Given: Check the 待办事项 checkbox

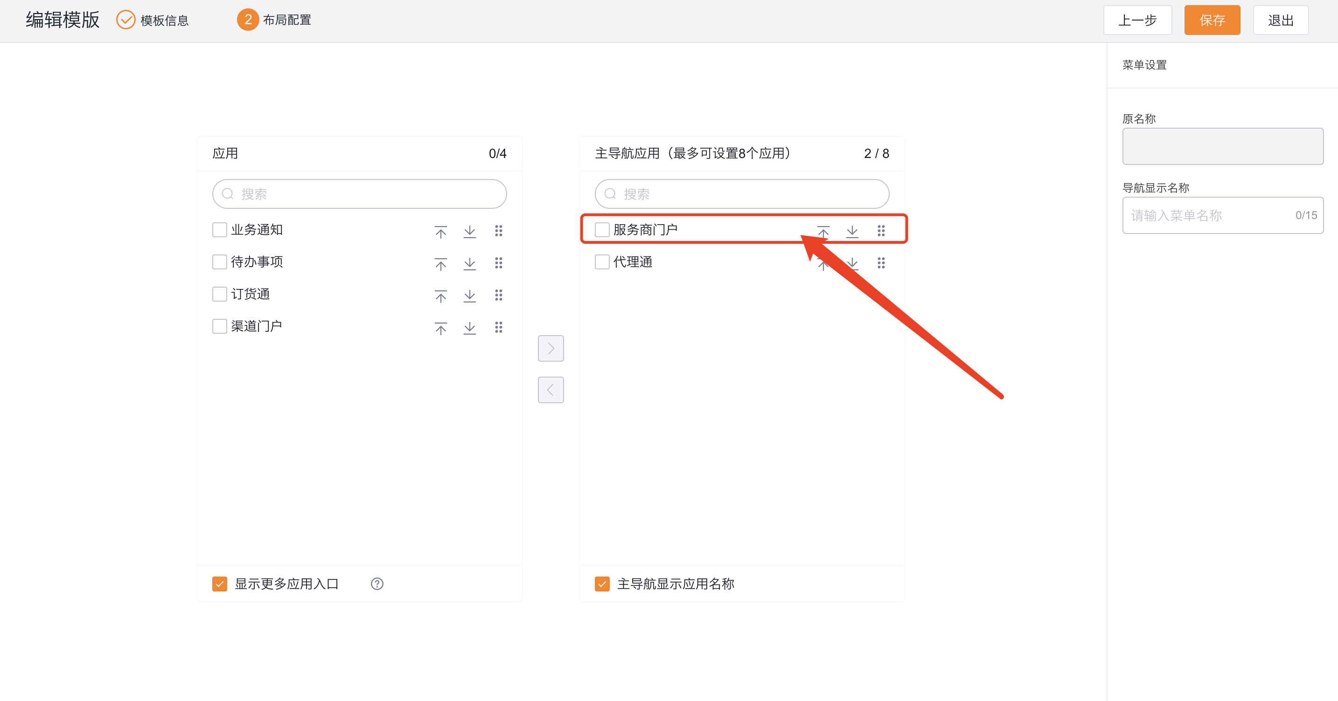Looking at the screenshot, I should point(220,262).
